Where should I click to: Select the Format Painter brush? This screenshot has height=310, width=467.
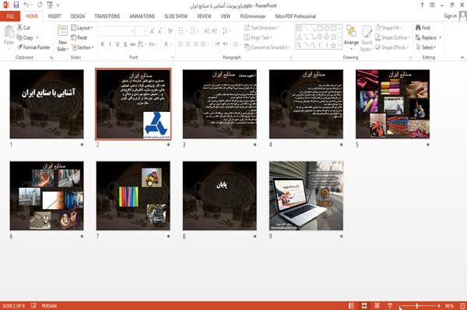33,47
